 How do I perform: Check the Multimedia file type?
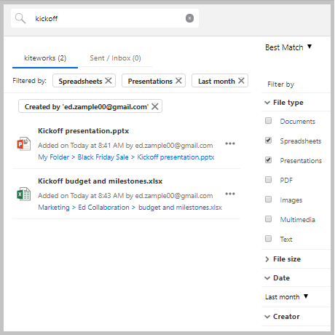pos(268,219)
